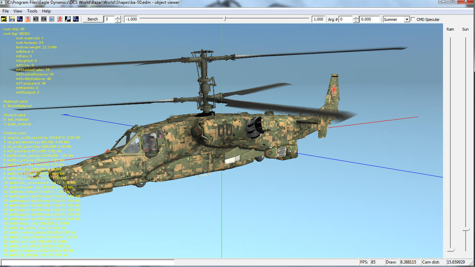Viewport: 475px width, 267px height.
Task: Click the undo arrow icon
Action: [36, 19]
